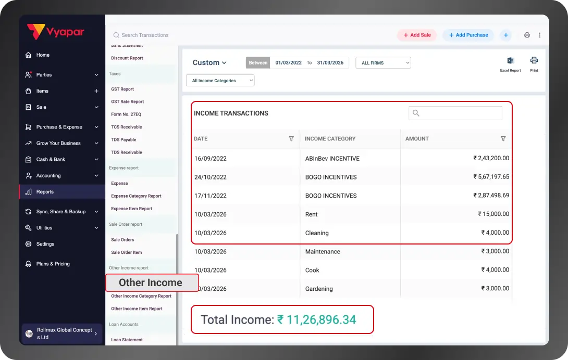The image size is (568, 360).
Task: Click the filter icon on the Date column
Action: click(291, 139)
